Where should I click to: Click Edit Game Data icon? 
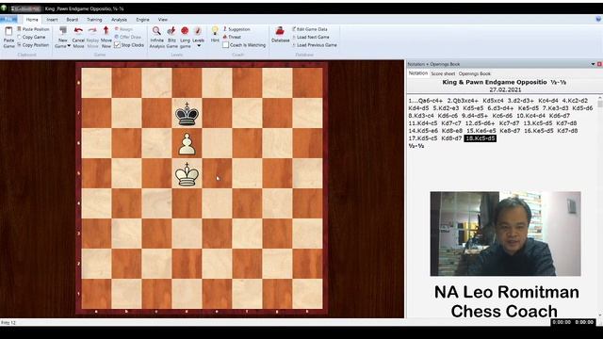[294, 29]
